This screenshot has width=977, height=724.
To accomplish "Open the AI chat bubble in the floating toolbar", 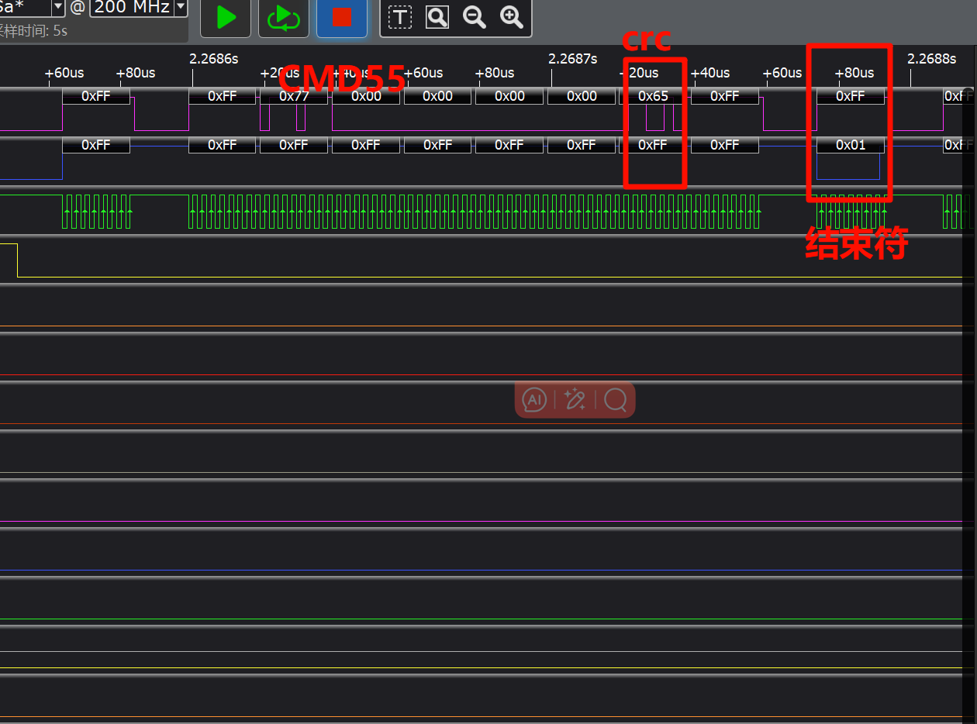I will 534,400.
